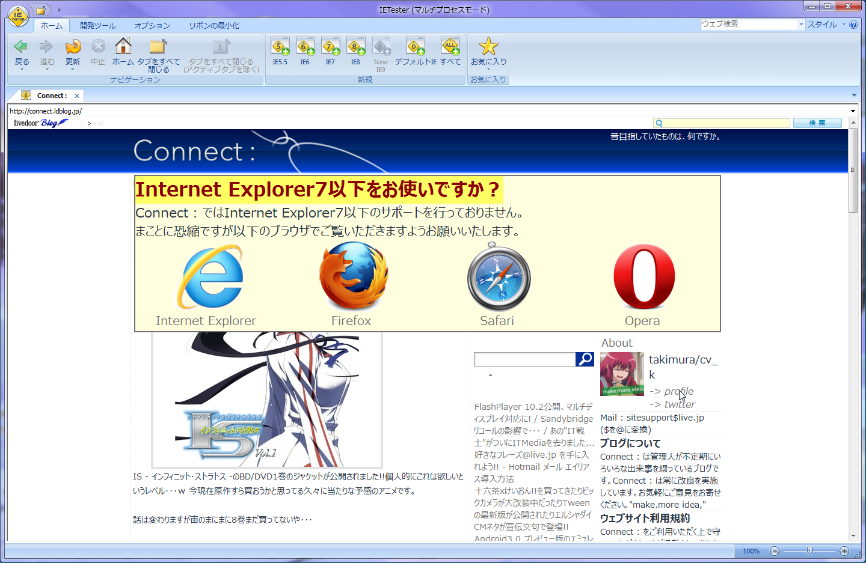
Task: Open the Back button dropdown arrow
Action: pos(21,70)
